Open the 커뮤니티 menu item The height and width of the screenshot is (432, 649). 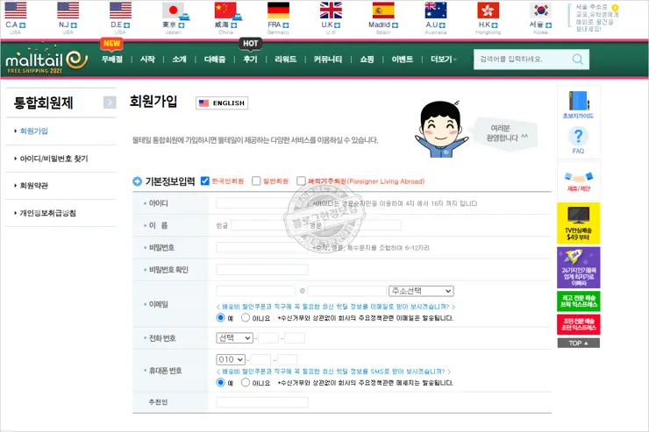[328, 59]
